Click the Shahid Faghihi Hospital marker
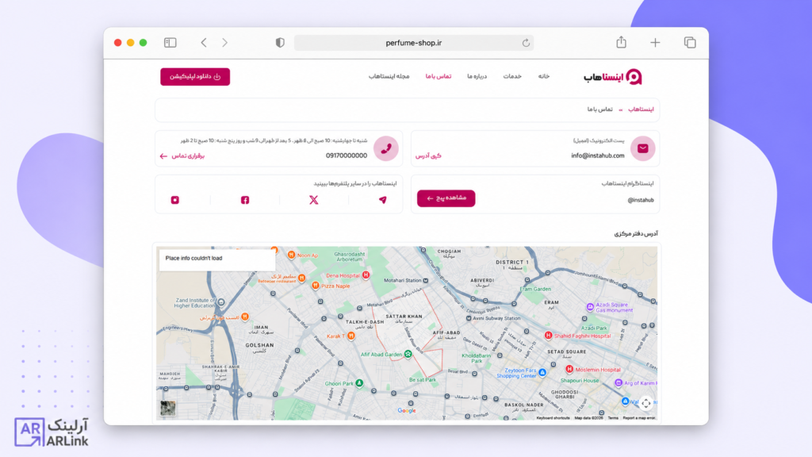This screenshot has height=457, width=812. tap(548, 336)
